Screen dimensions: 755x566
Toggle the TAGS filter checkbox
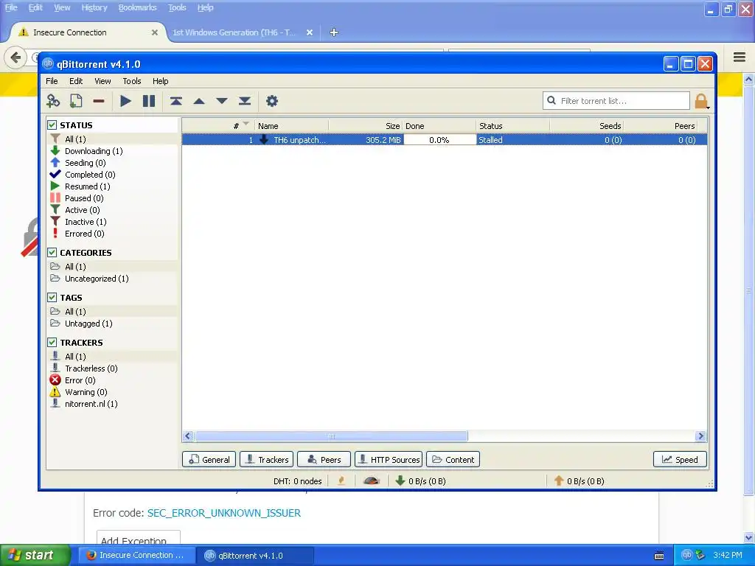click(x=52, y=298)
